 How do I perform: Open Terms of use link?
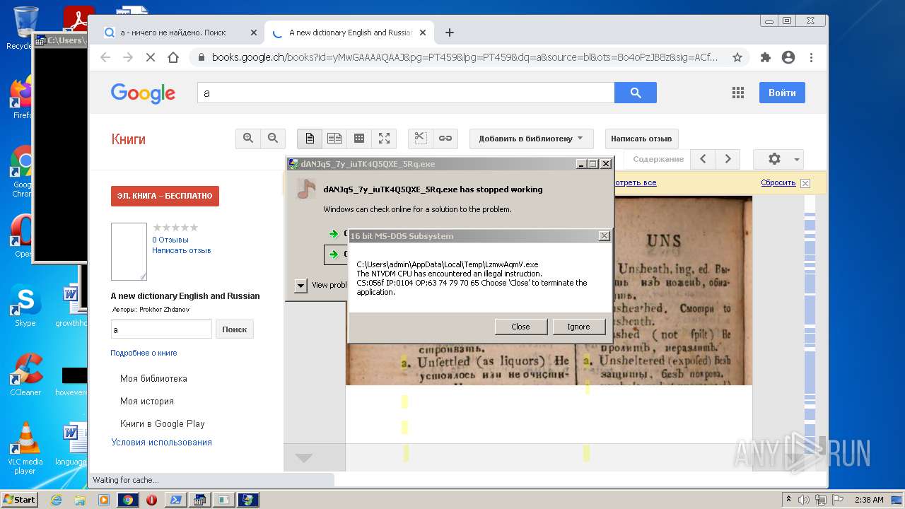tap(161, 443)
